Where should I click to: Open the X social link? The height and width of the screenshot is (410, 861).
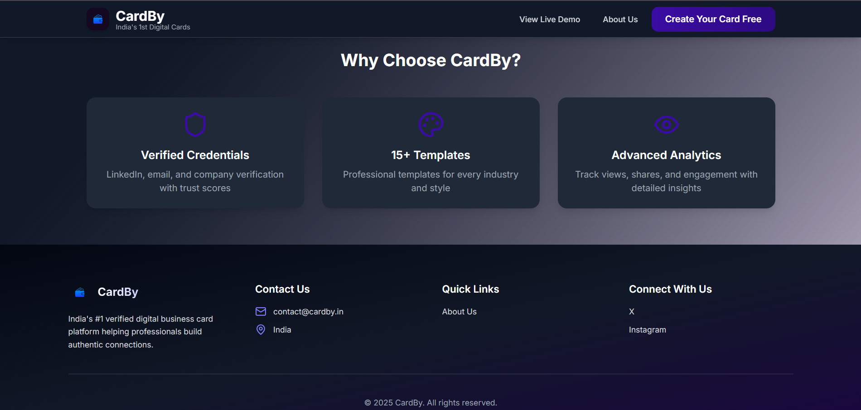632,312
